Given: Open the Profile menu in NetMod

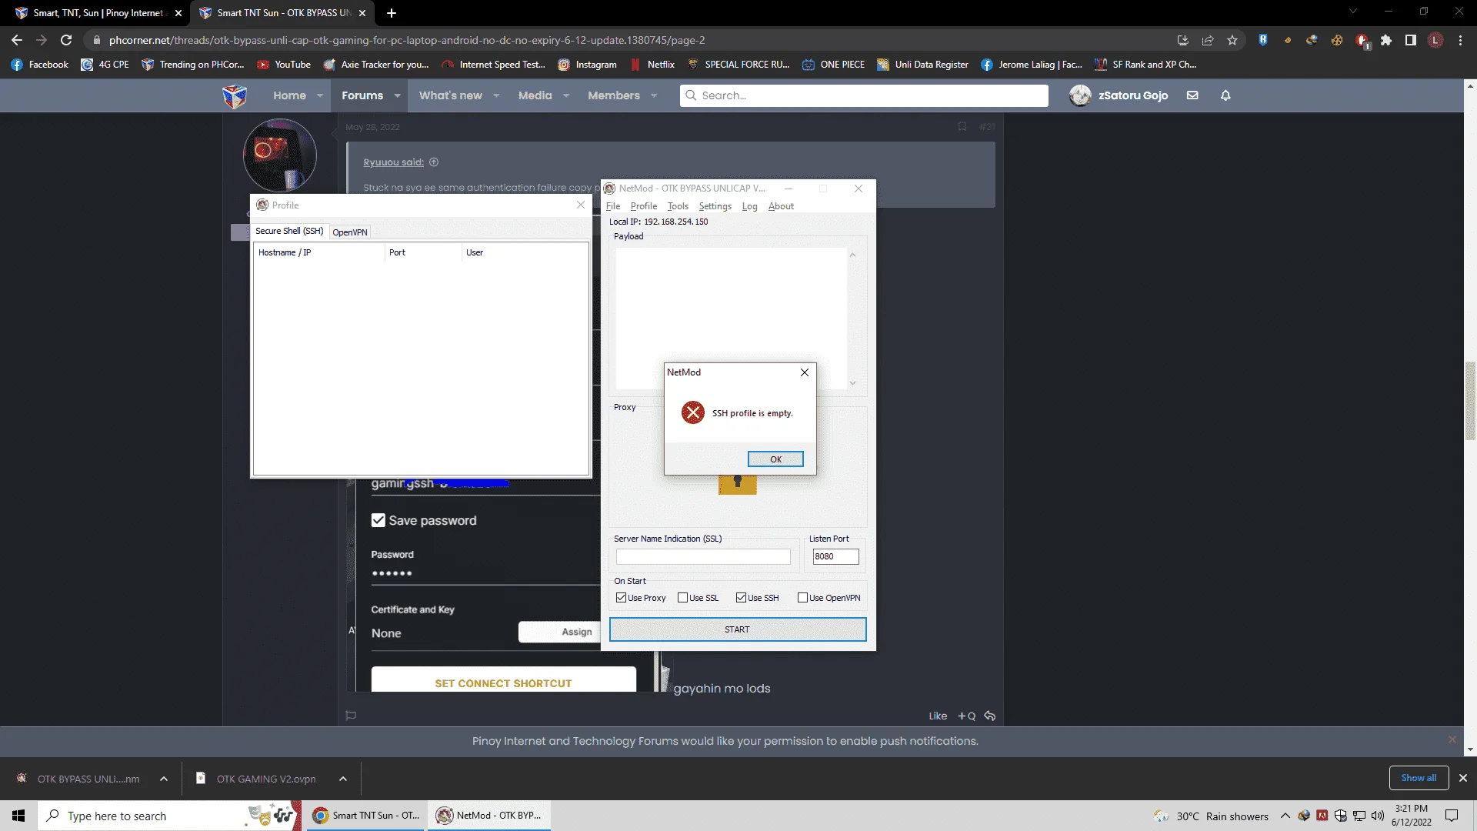Looking at the screenshot, I should pos(644,206).
